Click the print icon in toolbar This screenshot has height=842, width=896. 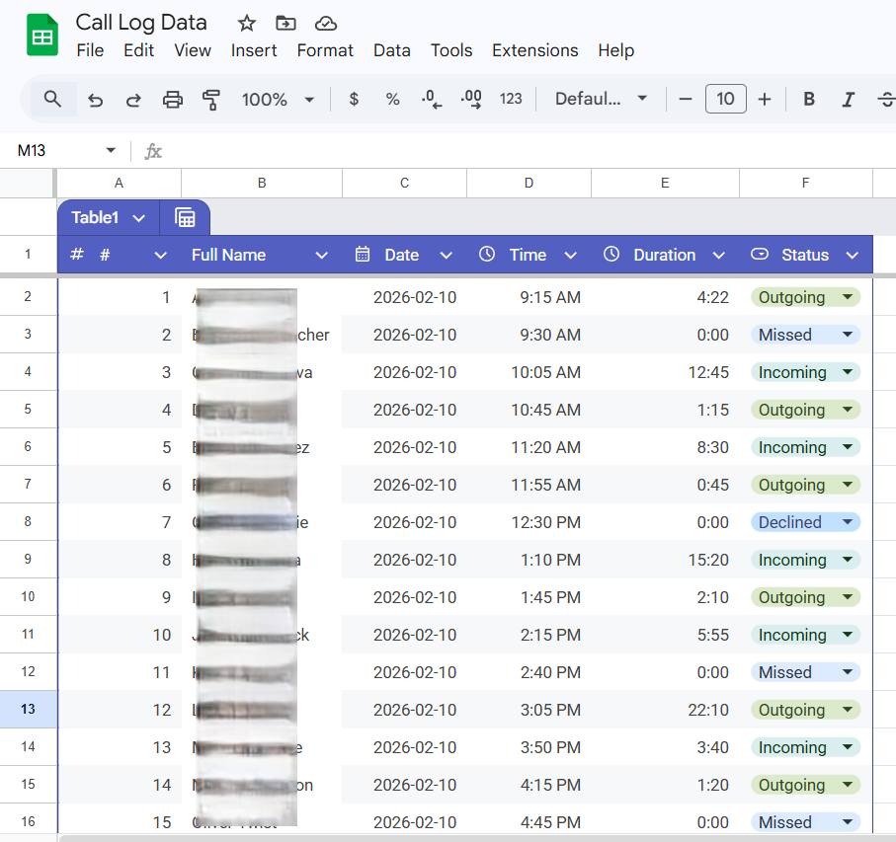pyautogui.click(x=173, y=100)
